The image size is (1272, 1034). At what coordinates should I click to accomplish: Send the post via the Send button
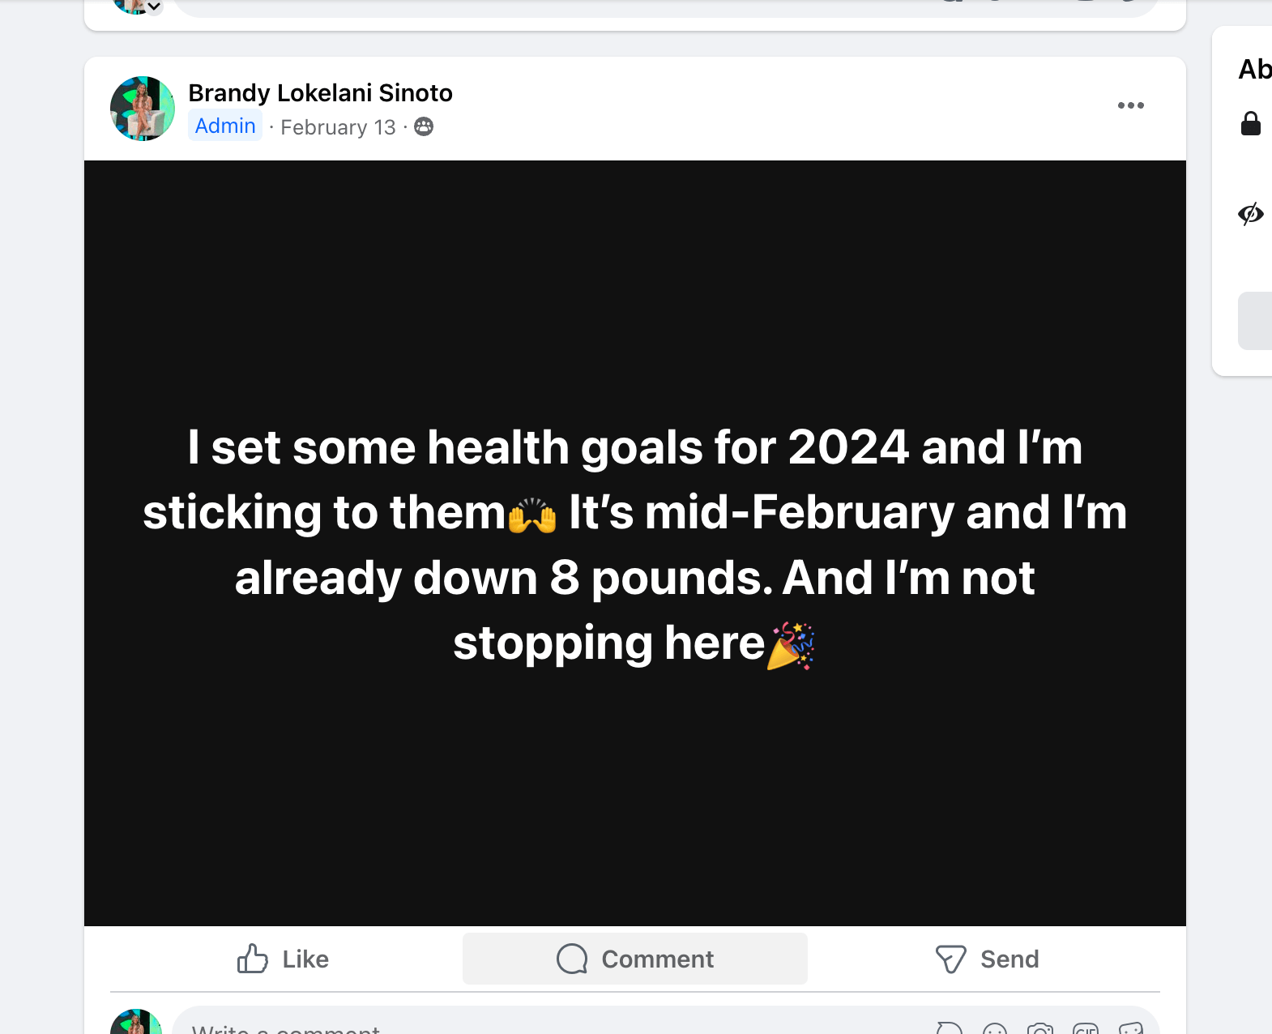click(x=987, y=959)
